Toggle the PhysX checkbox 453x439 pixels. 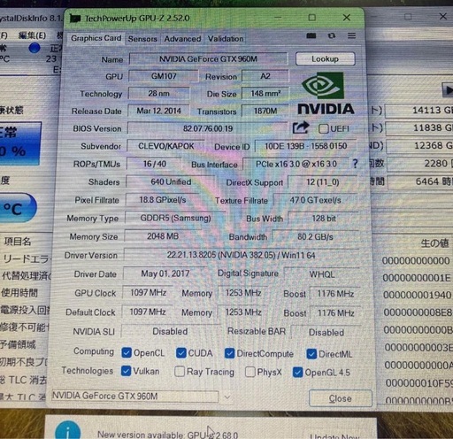pyautogui.click(x=250, y=372)
